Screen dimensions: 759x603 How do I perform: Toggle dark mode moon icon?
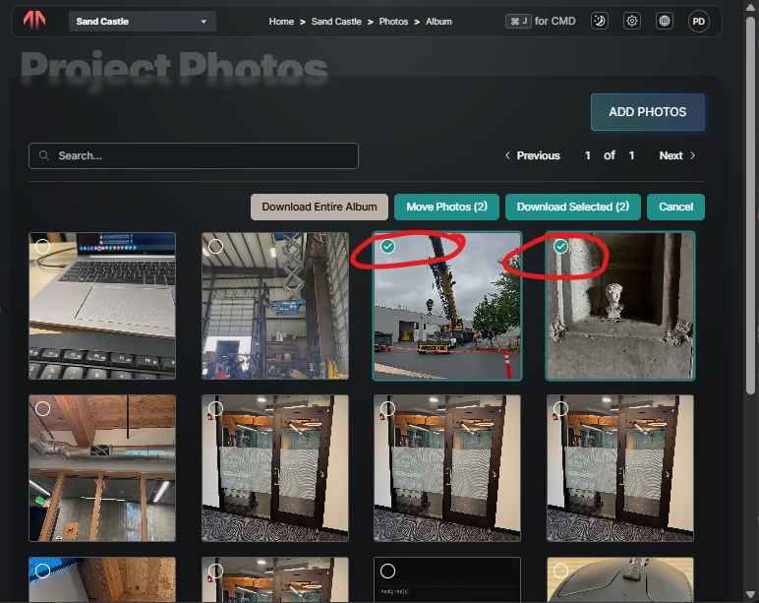click(600, 21)
